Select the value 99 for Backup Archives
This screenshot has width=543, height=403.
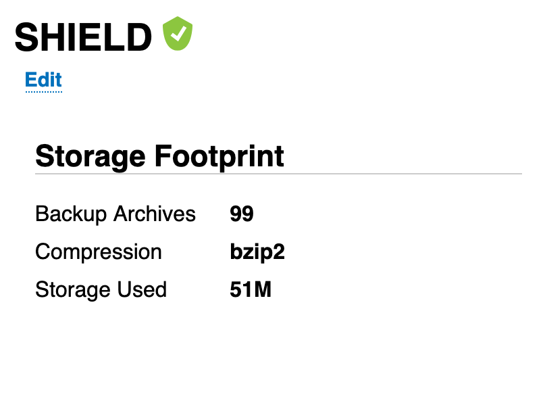pos(243,214)
